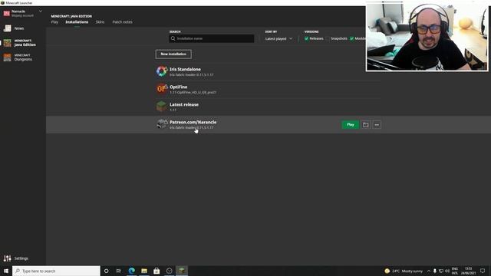Open the installation folder for Patreon.com/Narancle
Viewport: 491px width, 276px height.
coord(365,124)
